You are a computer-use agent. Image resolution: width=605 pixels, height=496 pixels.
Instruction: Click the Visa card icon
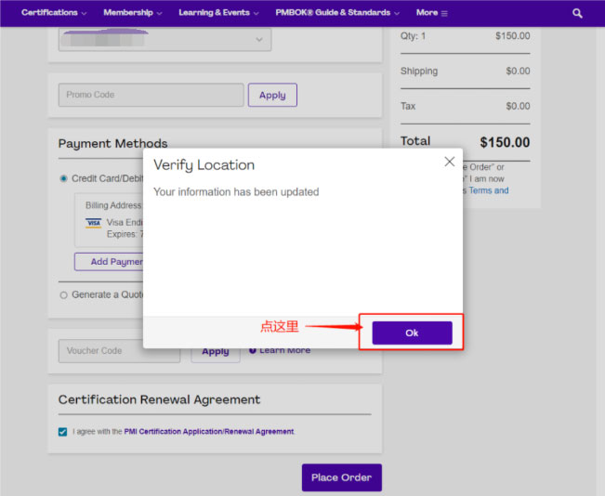pyautogui.click(x=93, y=223)
